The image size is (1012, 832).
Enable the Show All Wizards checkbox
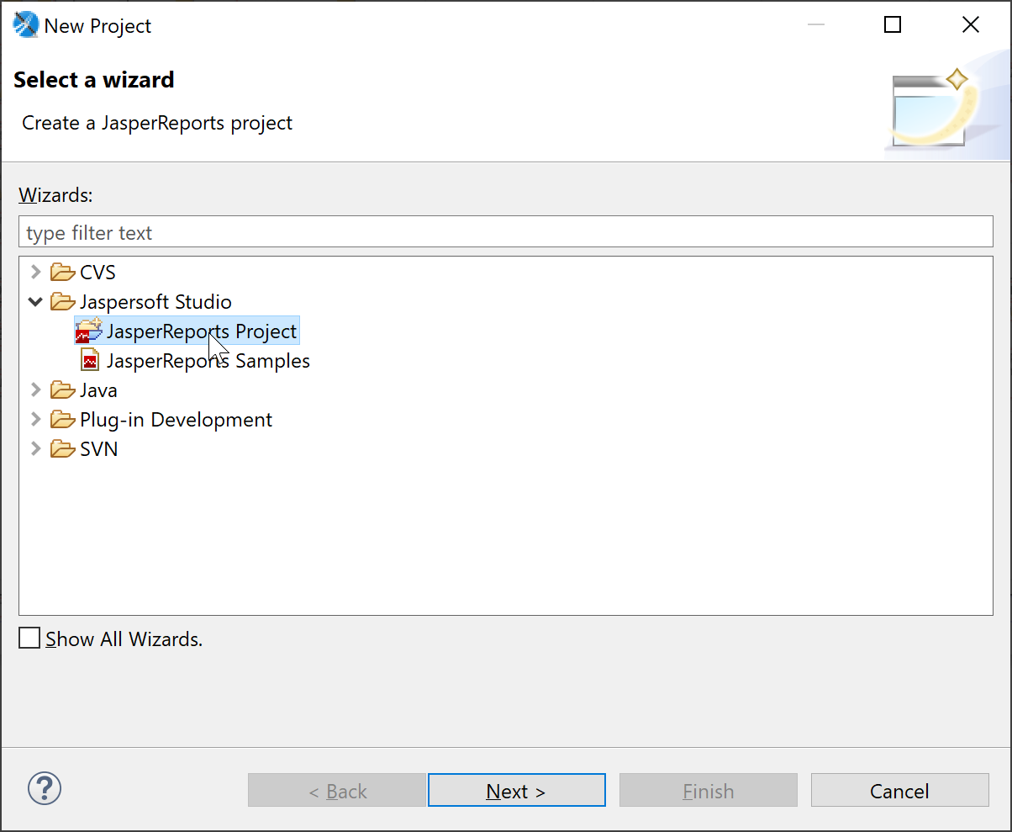click(x=29, y=639)
